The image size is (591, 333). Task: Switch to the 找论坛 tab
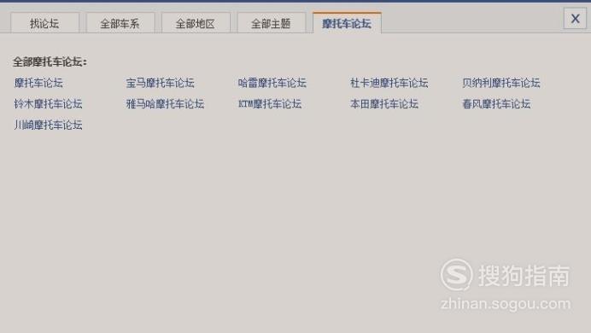(x=45, y=23)
